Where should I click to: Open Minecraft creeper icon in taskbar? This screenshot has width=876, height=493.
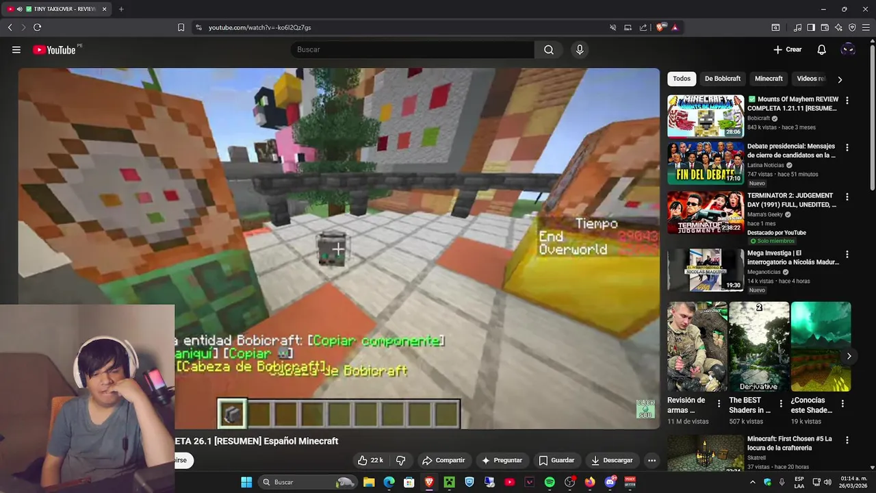[x=449, y=482]
